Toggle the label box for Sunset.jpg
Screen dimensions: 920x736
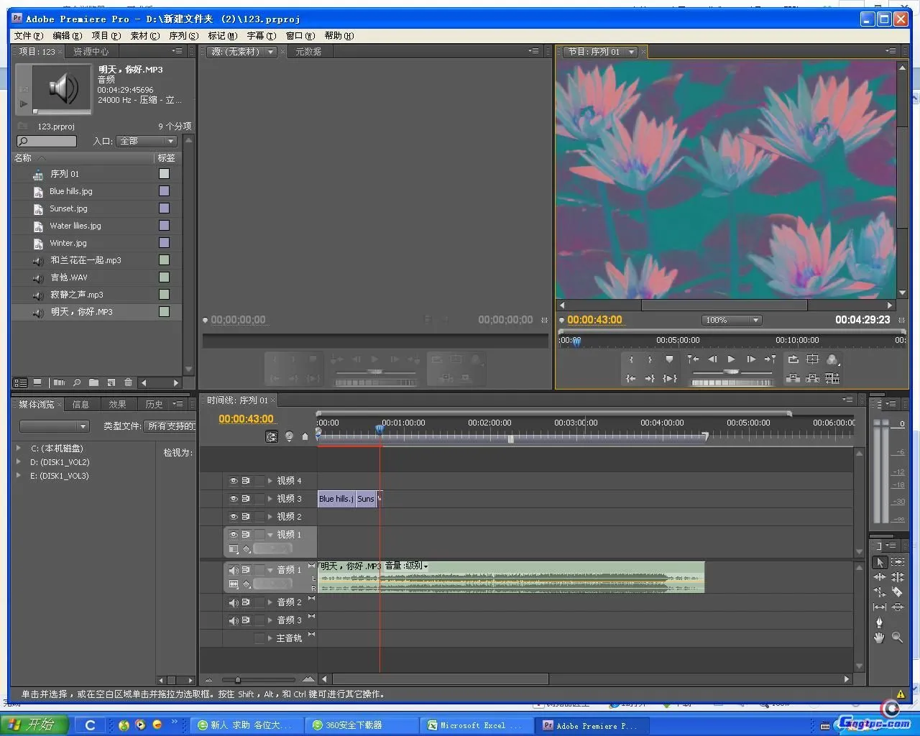pos(164,208)
